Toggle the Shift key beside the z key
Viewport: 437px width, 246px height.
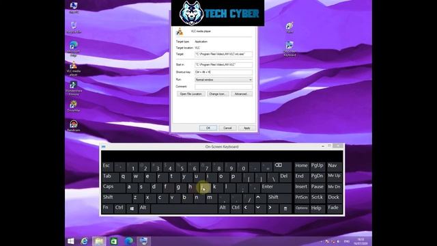click(116, 197)
